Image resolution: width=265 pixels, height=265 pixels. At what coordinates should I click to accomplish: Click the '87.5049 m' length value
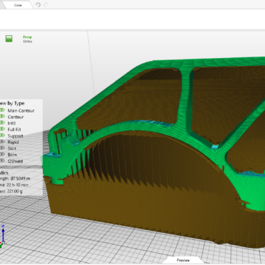click(x=21, y=178)
